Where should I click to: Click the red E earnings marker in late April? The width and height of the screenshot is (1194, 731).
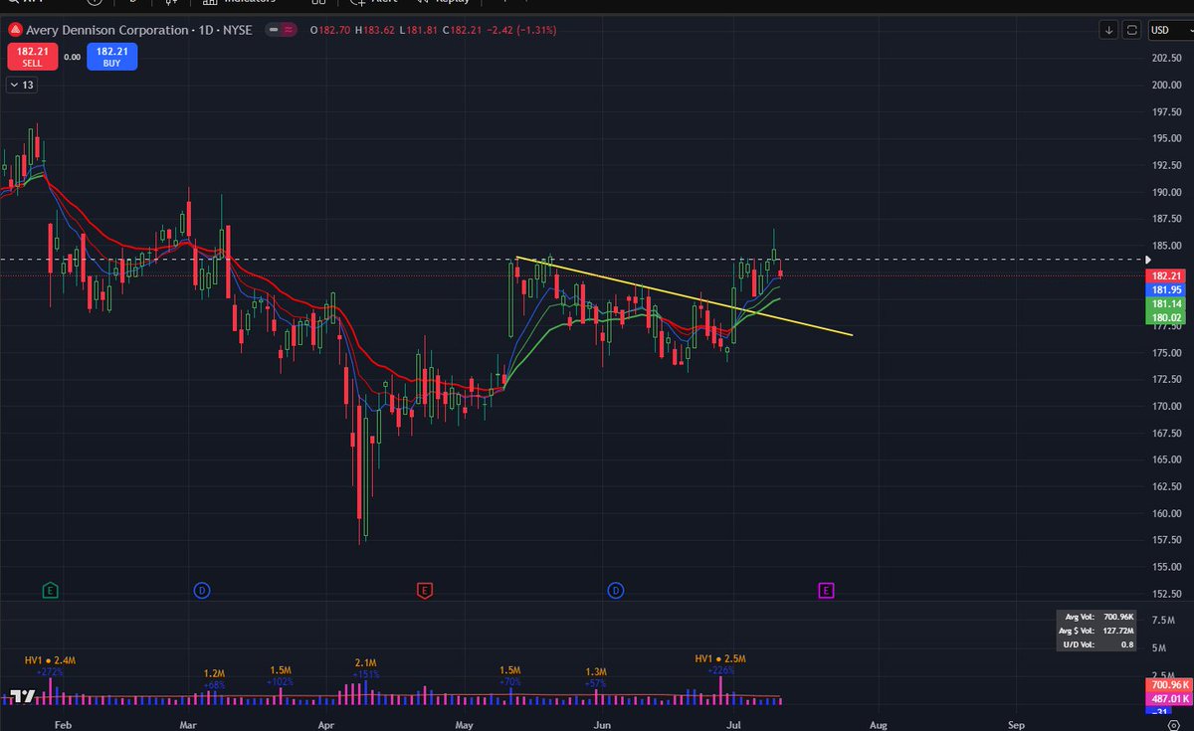[424, 591]
